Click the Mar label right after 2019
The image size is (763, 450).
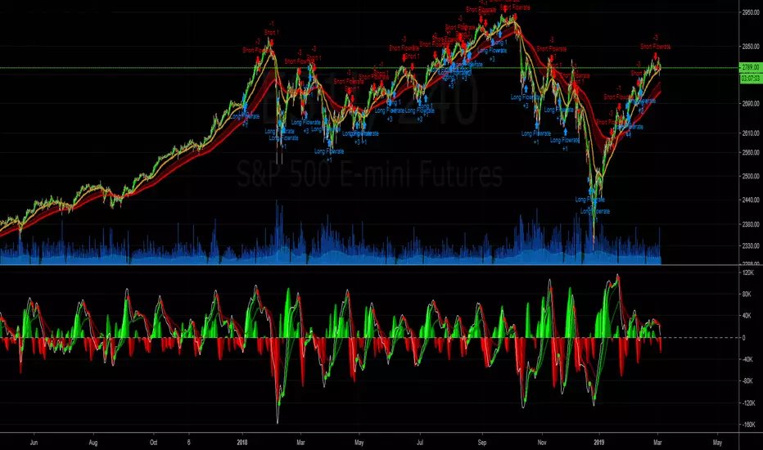tap(657, 443)
